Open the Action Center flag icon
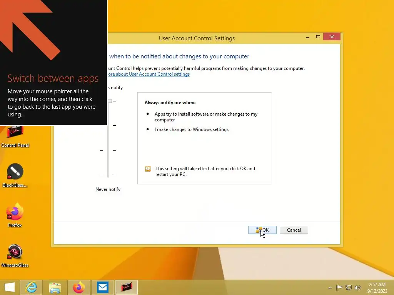 [339, 288]
